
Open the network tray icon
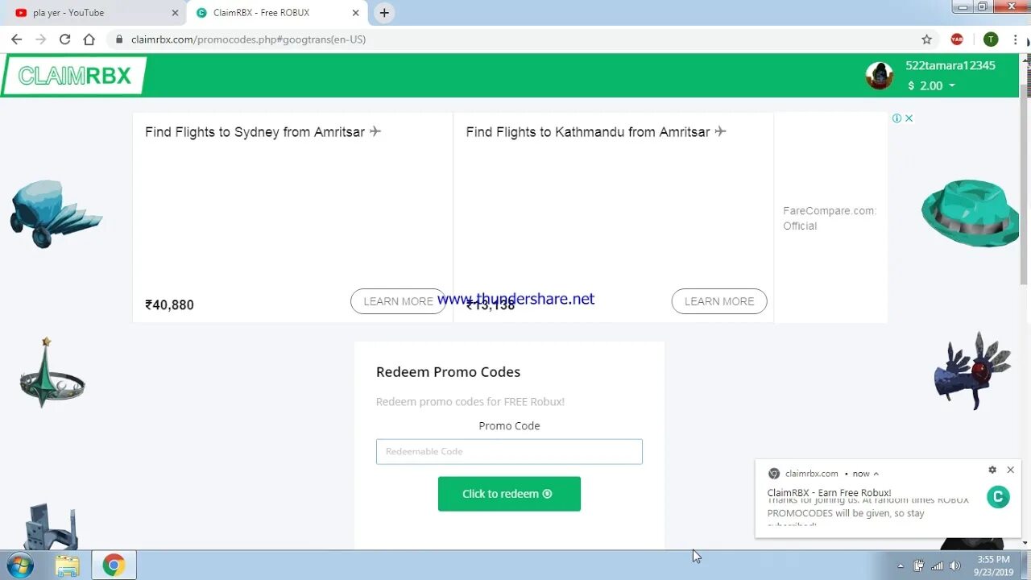click(937, 565)
